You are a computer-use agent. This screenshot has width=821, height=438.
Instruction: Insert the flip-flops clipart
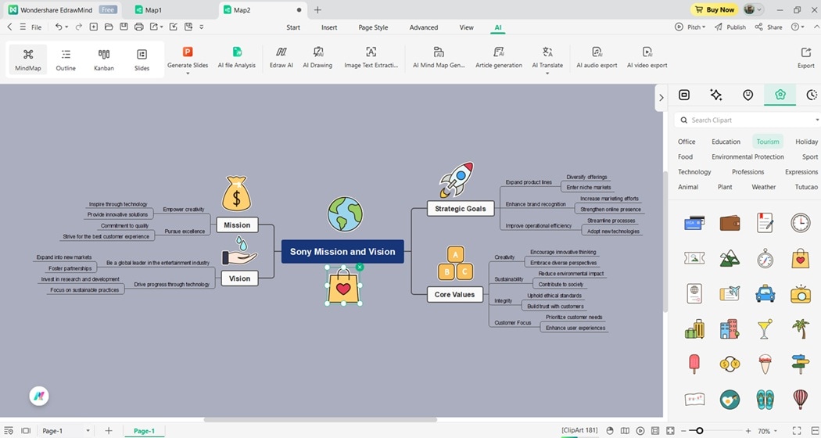(765, 399)
